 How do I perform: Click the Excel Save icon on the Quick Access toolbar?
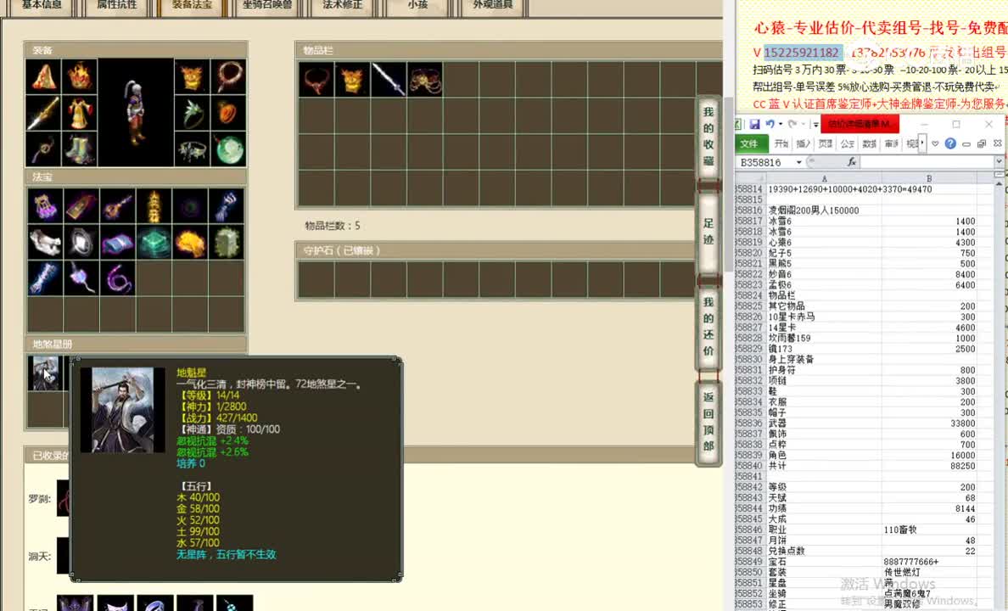(x=755, y=124)
